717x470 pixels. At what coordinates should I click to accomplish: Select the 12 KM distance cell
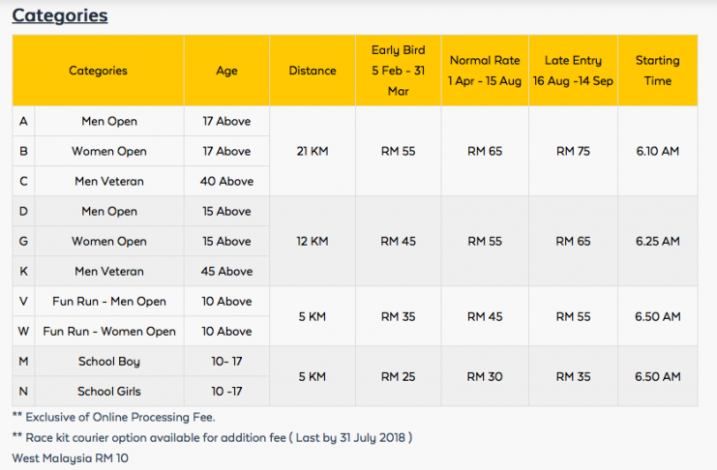pos(313,242)
